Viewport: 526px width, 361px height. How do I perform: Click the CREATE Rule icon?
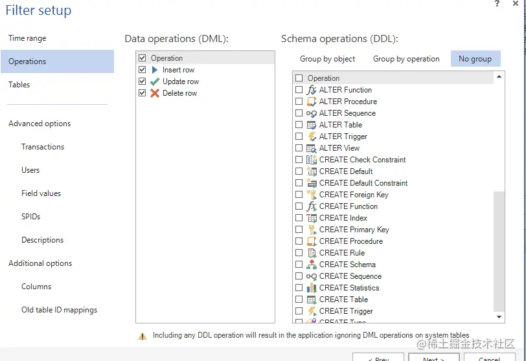click(312, 253)
